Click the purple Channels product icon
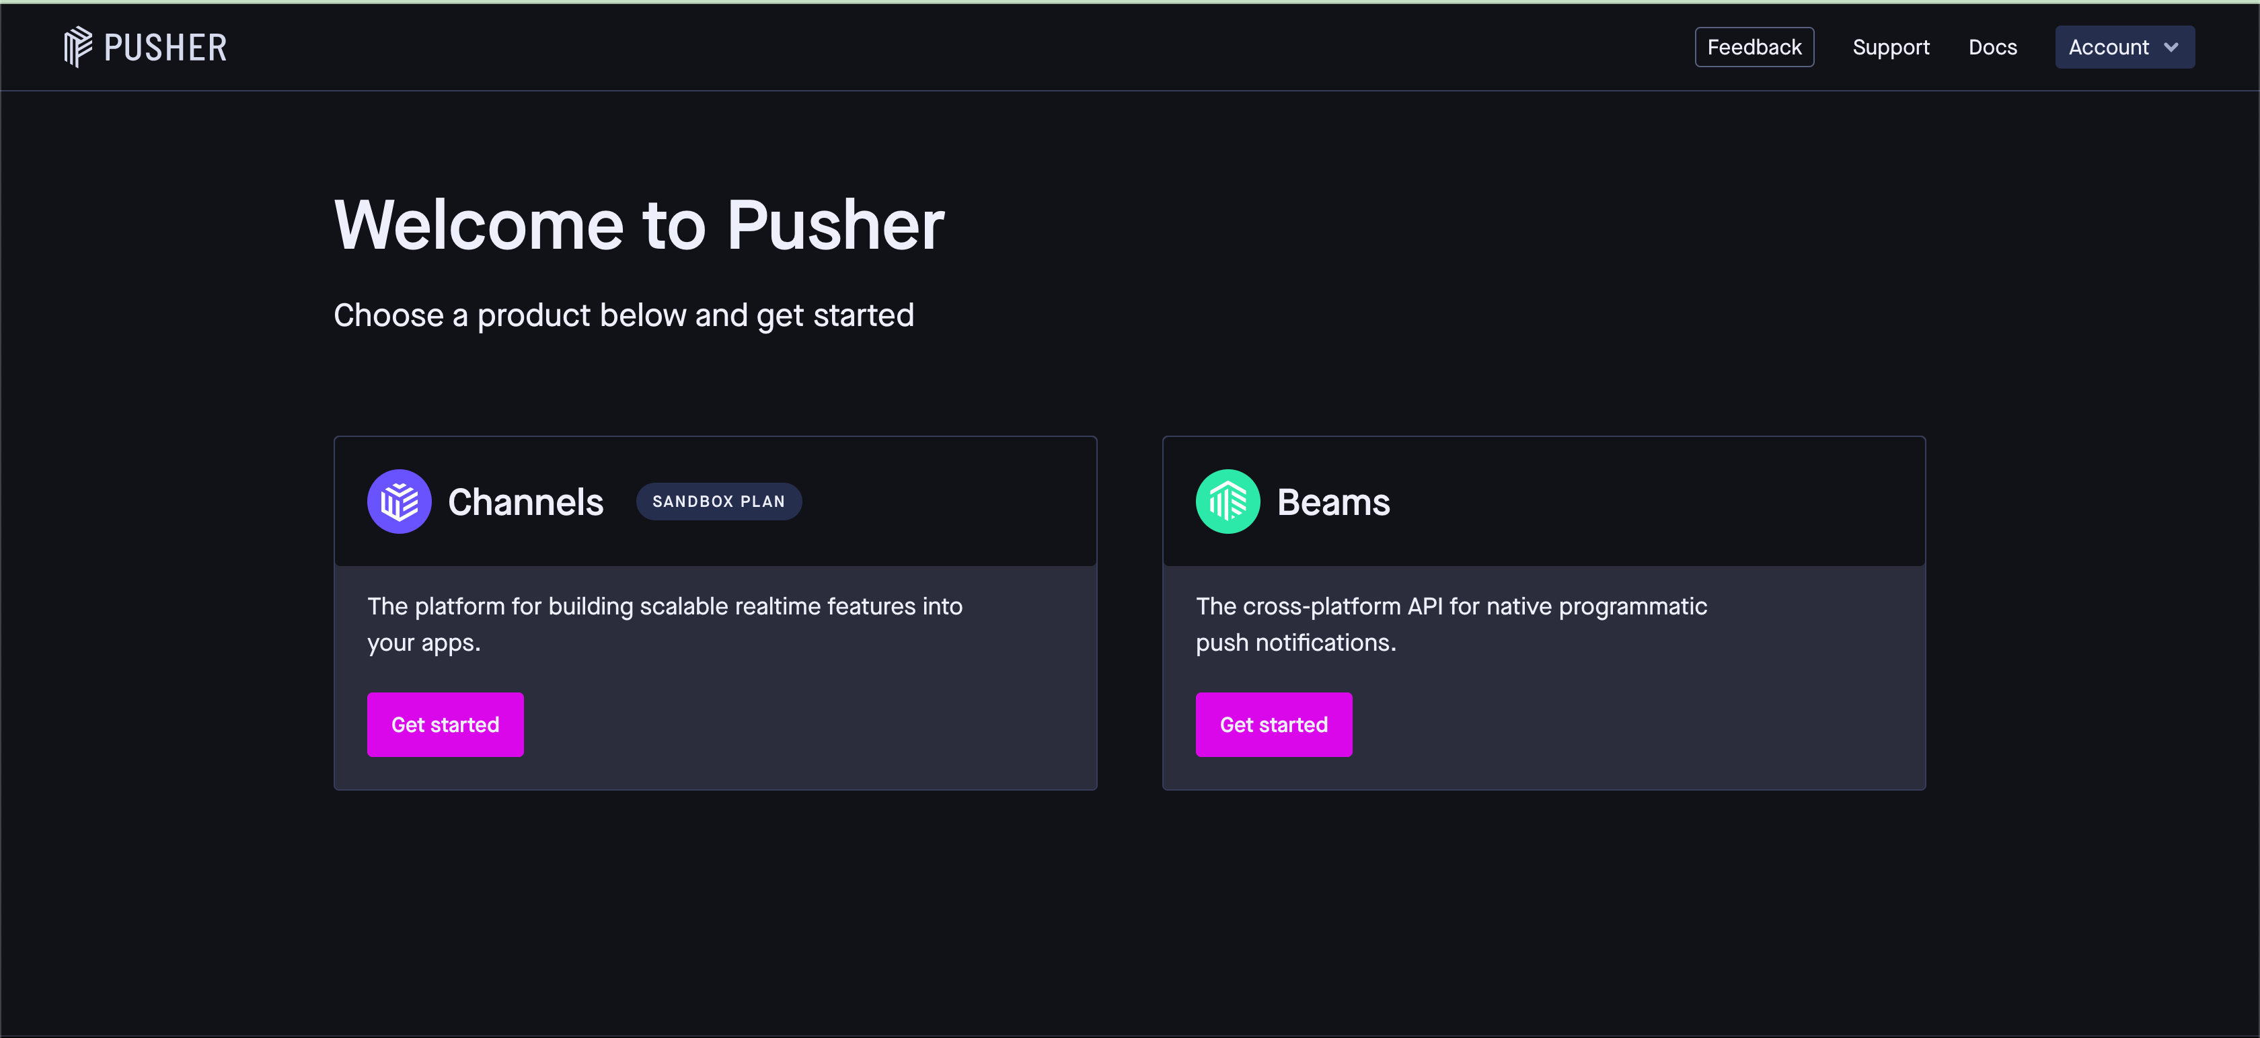 399,502
